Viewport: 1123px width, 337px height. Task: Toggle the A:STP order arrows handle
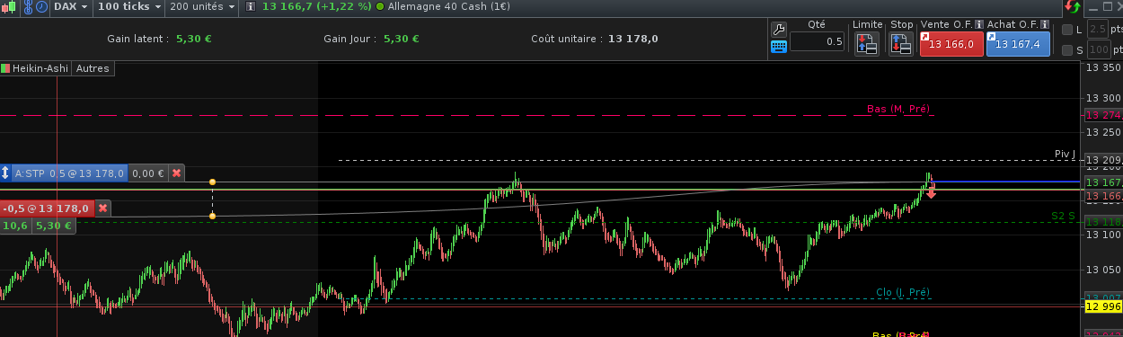5,173
